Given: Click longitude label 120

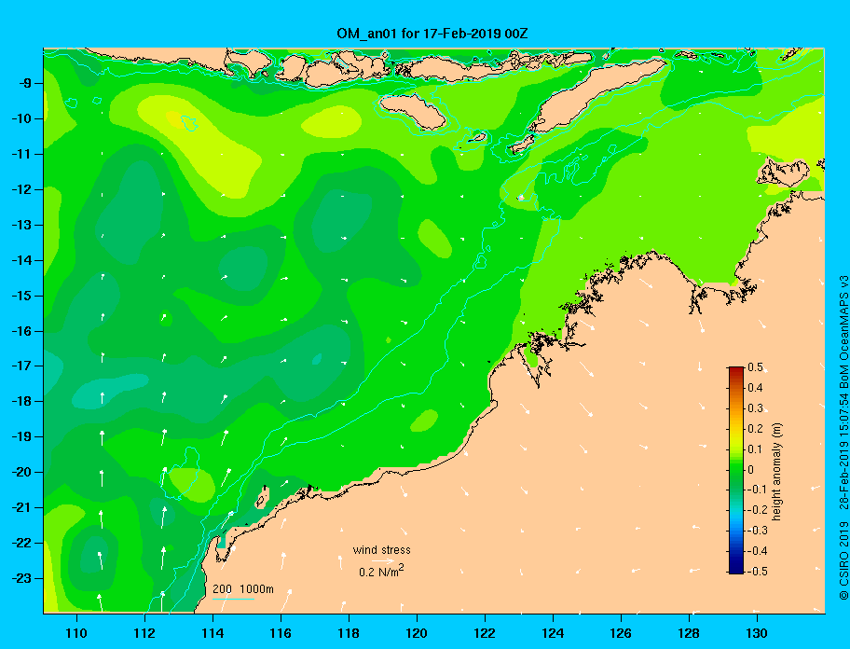Looking at the screenshot, I should (x=417, y=633).
